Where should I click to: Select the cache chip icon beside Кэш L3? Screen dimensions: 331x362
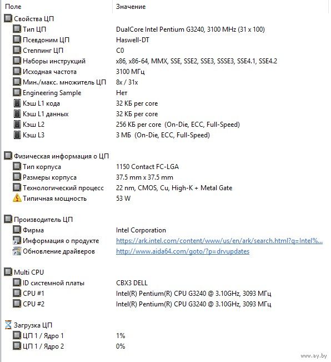(x=17, y=135)
